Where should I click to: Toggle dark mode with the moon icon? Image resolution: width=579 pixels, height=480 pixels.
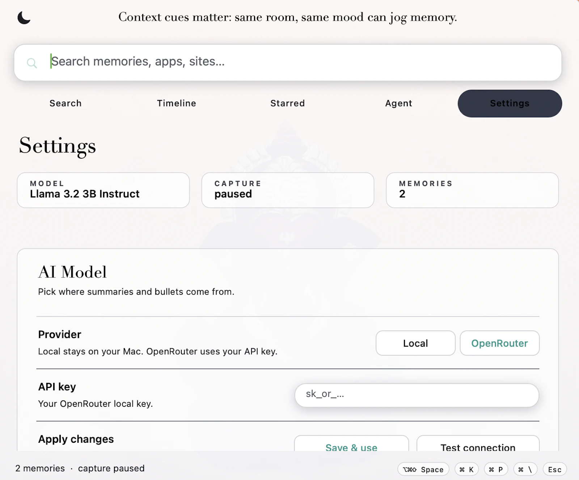(x=24, y=17)
